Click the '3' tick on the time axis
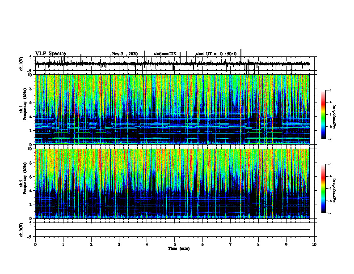This screenshot has height=274, width=354. [119, 244]
